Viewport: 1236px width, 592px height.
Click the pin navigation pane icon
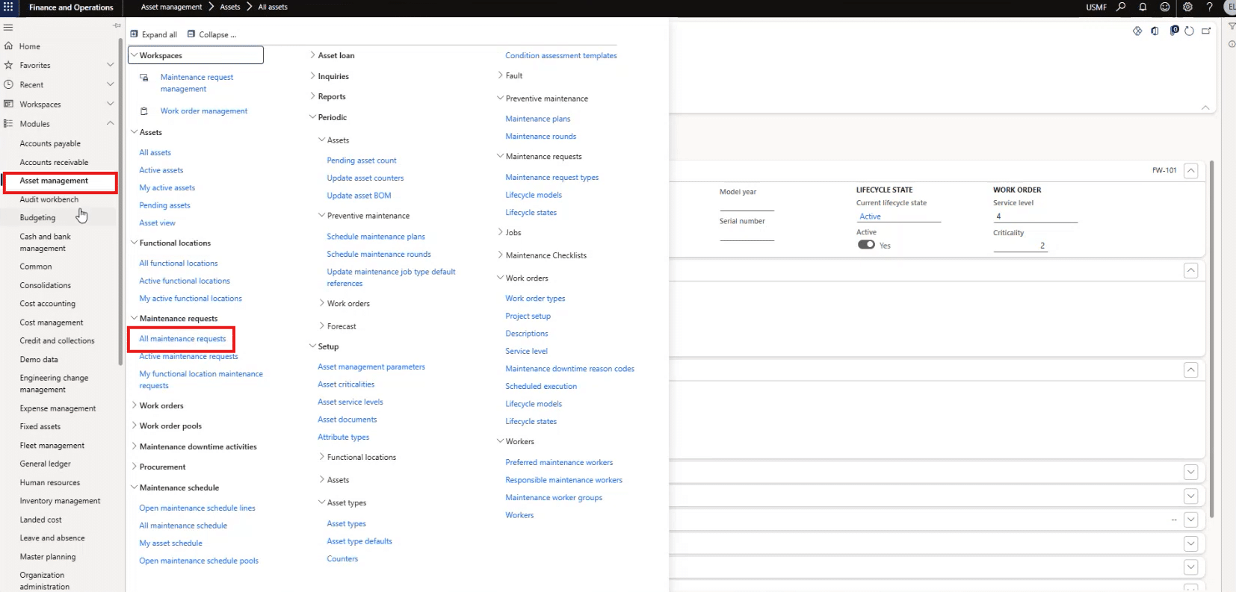[117, 26]
